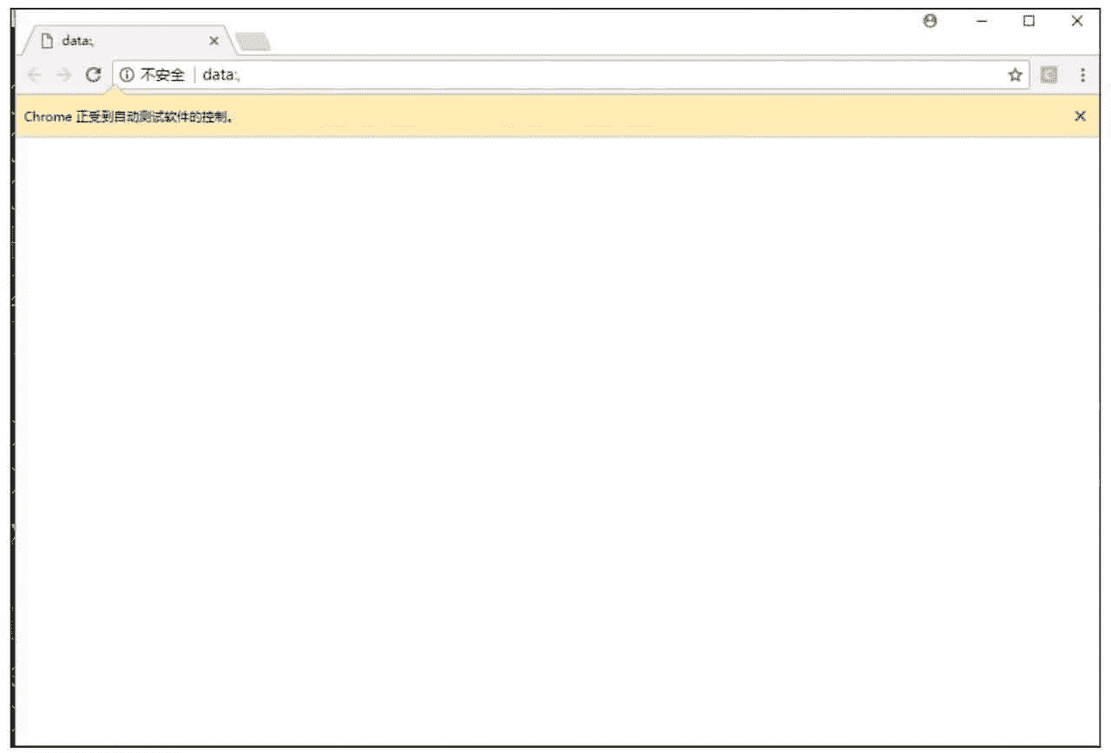Open a new tab

coord(253,42)
